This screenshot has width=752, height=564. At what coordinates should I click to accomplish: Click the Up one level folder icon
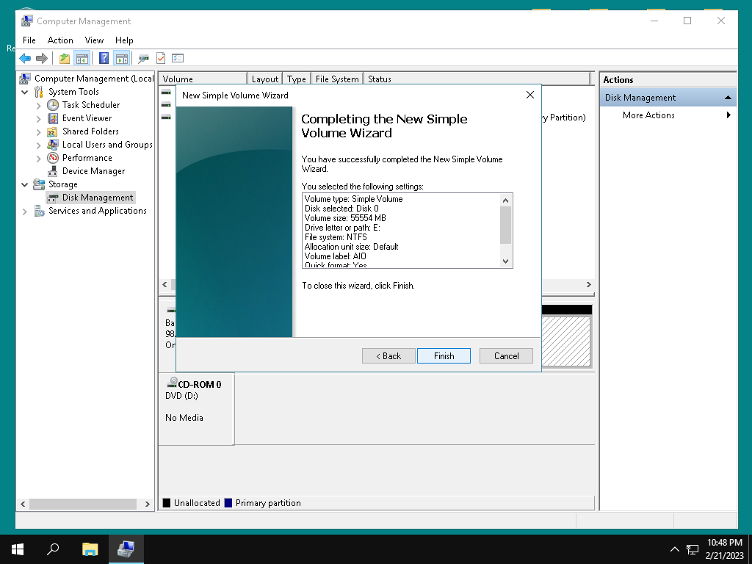point(65,59)
